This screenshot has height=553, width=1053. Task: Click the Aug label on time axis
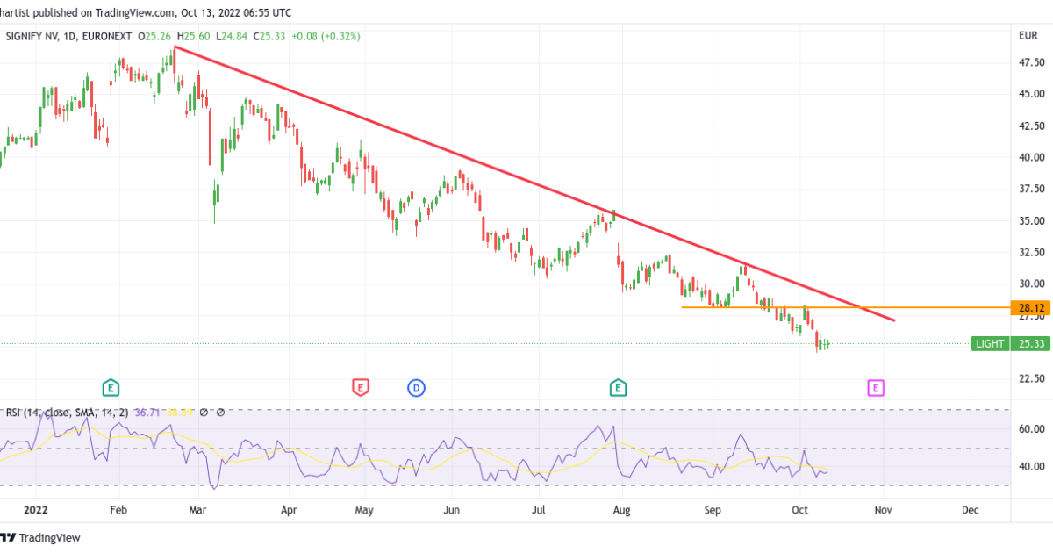coord(621,509)
